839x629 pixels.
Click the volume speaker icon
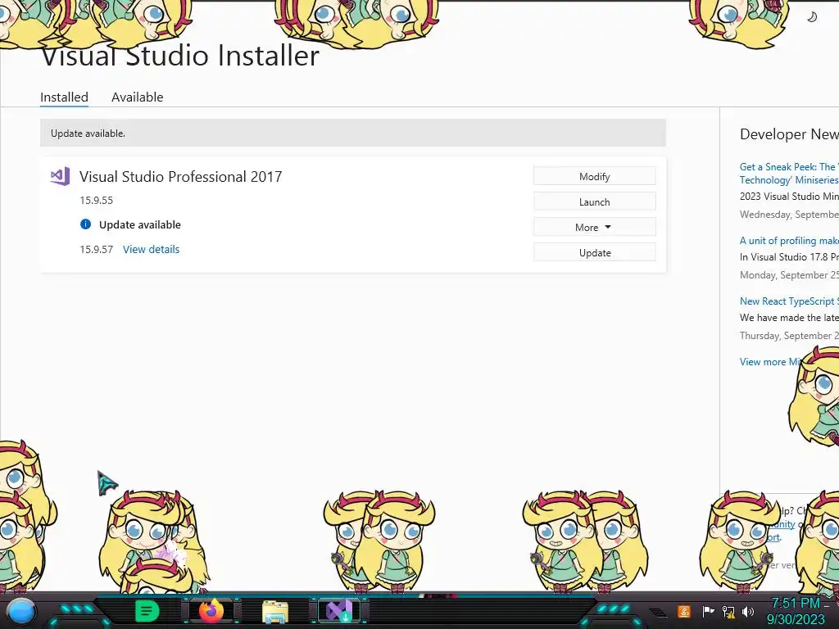[x=748, y=611]
